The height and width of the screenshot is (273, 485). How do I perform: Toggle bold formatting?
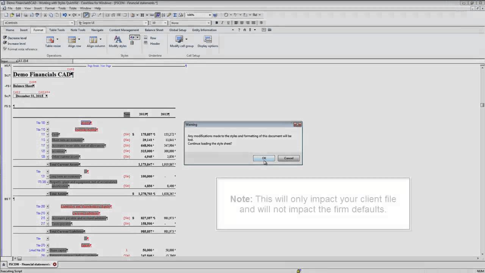(217, 23)
